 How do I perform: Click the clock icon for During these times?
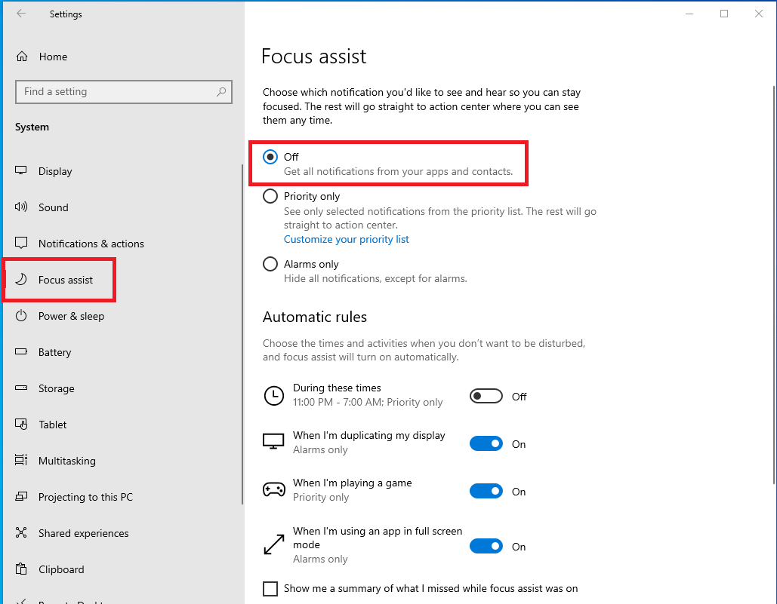coord(273,395)
